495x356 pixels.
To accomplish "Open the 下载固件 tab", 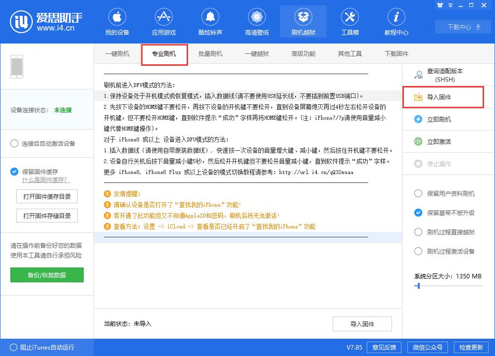I will (395, 53).
